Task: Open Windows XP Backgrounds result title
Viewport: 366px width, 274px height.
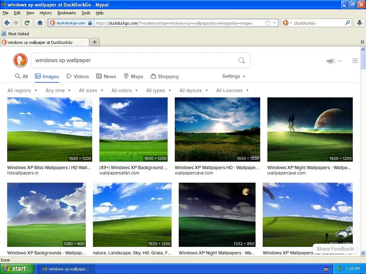Action: point(46,253)
